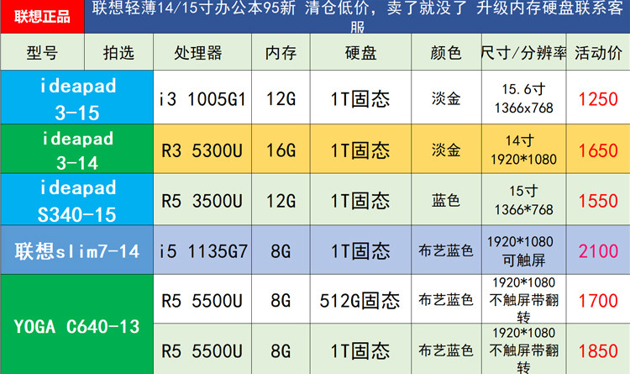Select 1T固态 in the slim7-14 row

(x=361, y=250)
